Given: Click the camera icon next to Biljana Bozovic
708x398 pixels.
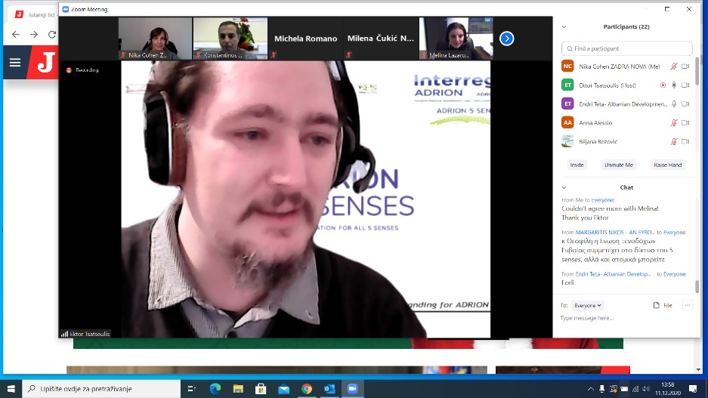Looking at the screenshot, I should 685,141.
